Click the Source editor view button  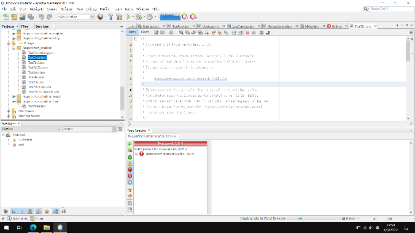pos(133,32)
